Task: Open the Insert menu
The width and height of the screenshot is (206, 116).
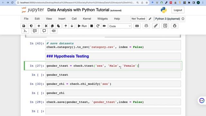Action: coord(62,19)
